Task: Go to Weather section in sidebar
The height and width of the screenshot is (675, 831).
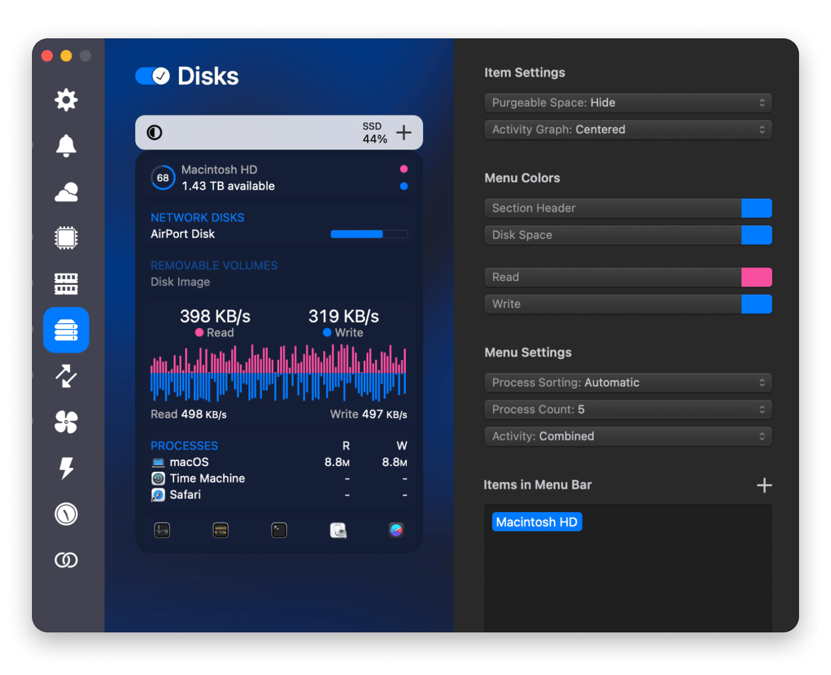Action: [x=66, y=192]
